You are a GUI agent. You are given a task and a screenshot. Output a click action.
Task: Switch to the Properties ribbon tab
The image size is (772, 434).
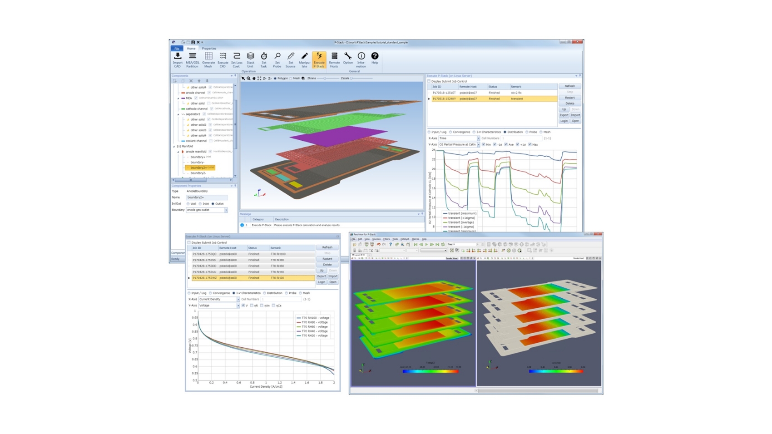click(x=209, y=49)
